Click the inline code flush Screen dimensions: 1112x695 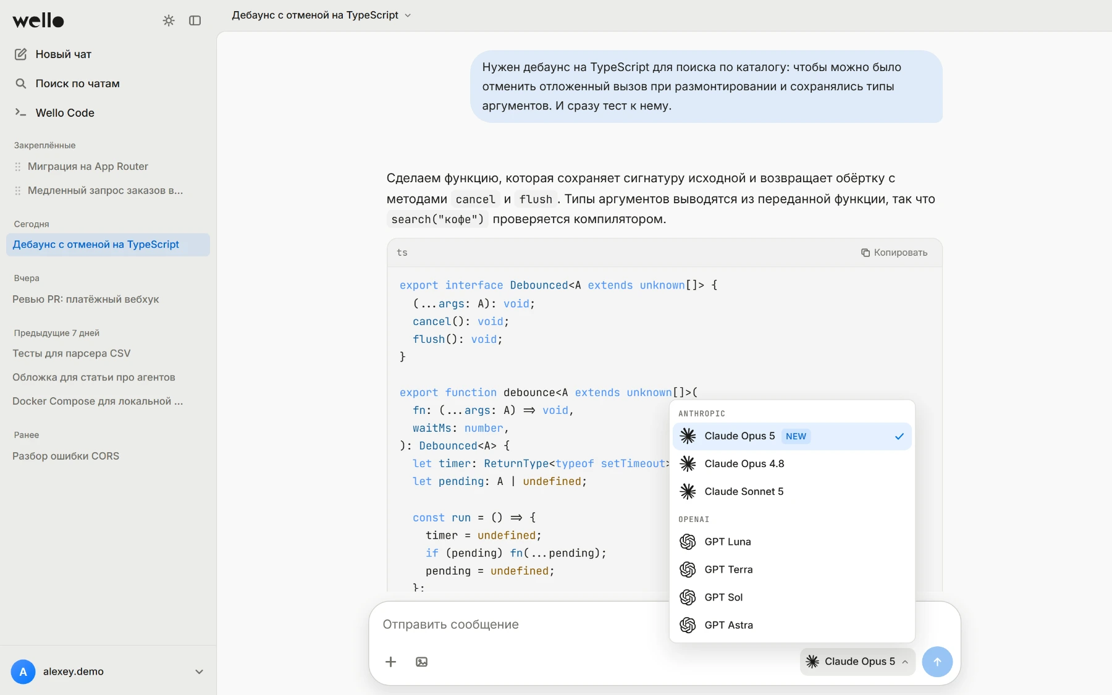536,200
